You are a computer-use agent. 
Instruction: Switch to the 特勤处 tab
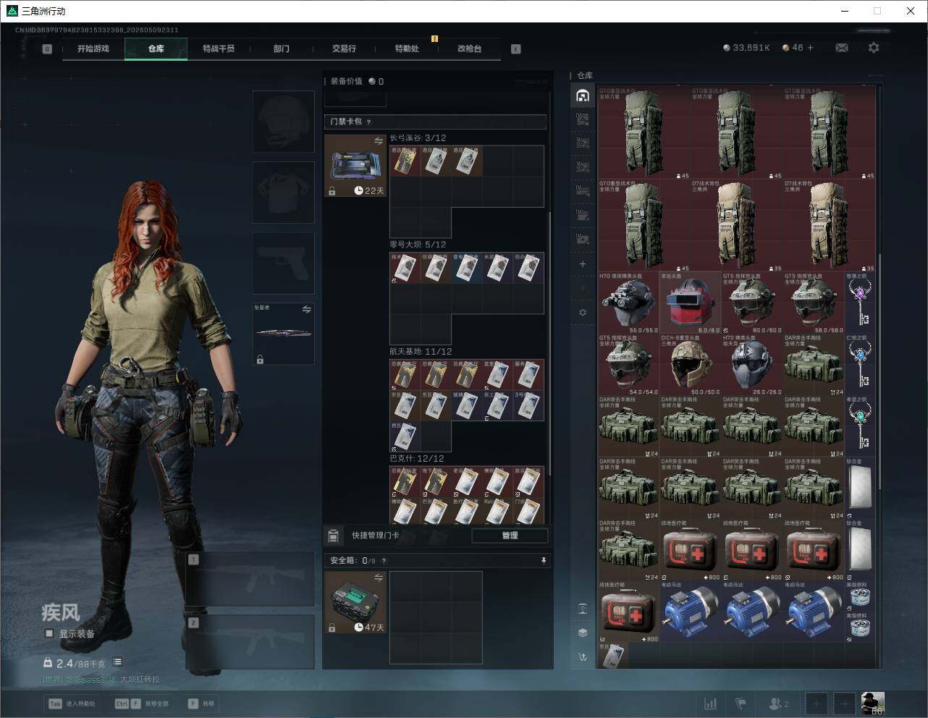(x=407, y=48)
